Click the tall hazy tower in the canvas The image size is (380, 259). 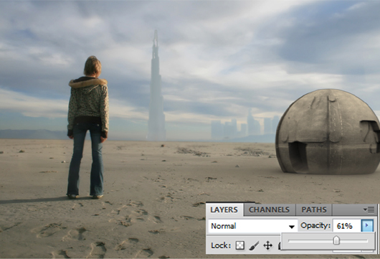(x=156, y=85)
